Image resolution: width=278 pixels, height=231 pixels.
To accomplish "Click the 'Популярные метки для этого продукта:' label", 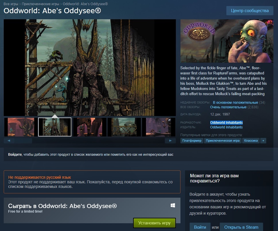I will click(211, 135).
